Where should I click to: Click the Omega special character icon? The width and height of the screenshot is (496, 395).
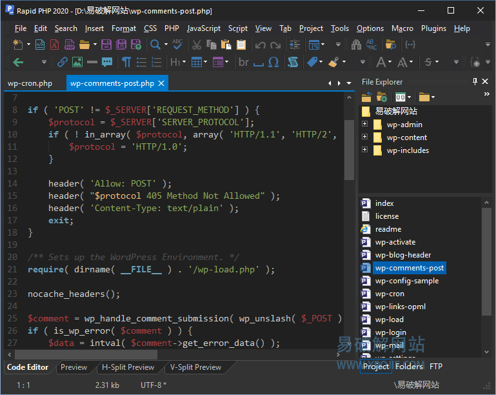point(273,62)
